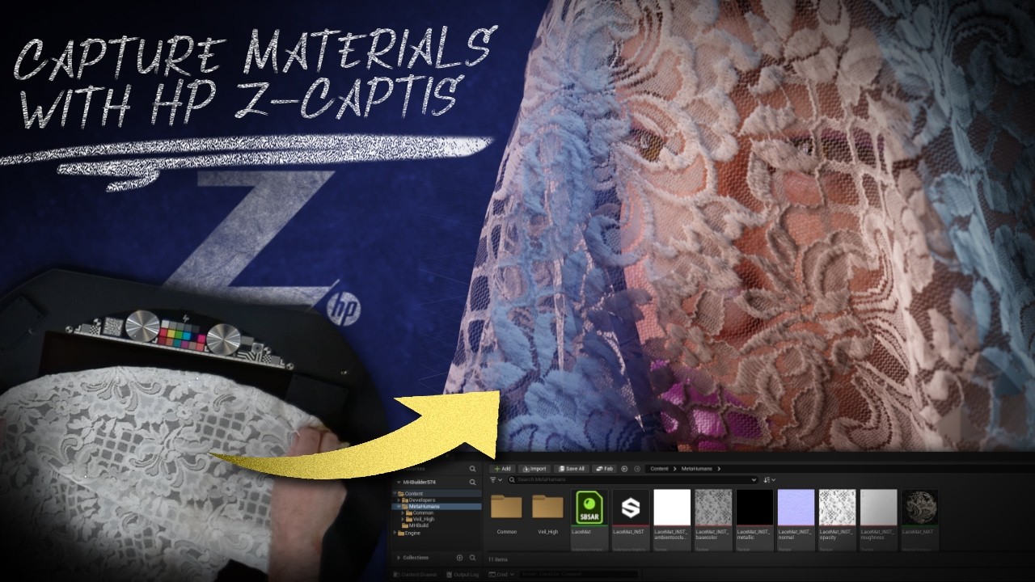Viewport: 1035px width, 582px height.
Task: Select the LaceMat_INST_roughness texture
Action: coord(878,519)
